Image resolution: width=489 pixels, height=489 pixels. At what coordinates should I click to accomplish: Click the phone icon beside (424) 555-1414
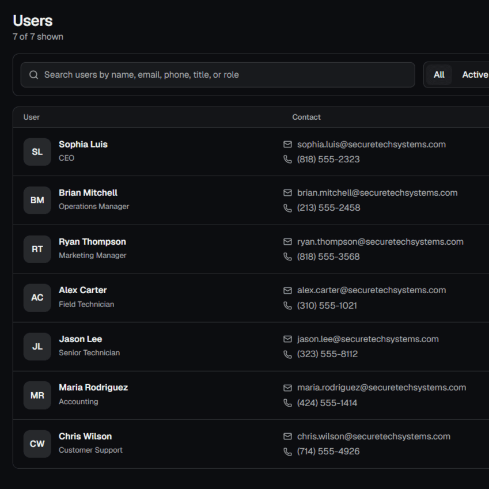coord(287,403)
